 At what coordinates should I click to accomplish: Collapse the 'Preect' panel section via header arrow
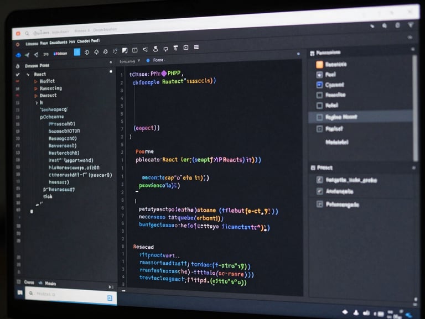click(x=413, y=168)
